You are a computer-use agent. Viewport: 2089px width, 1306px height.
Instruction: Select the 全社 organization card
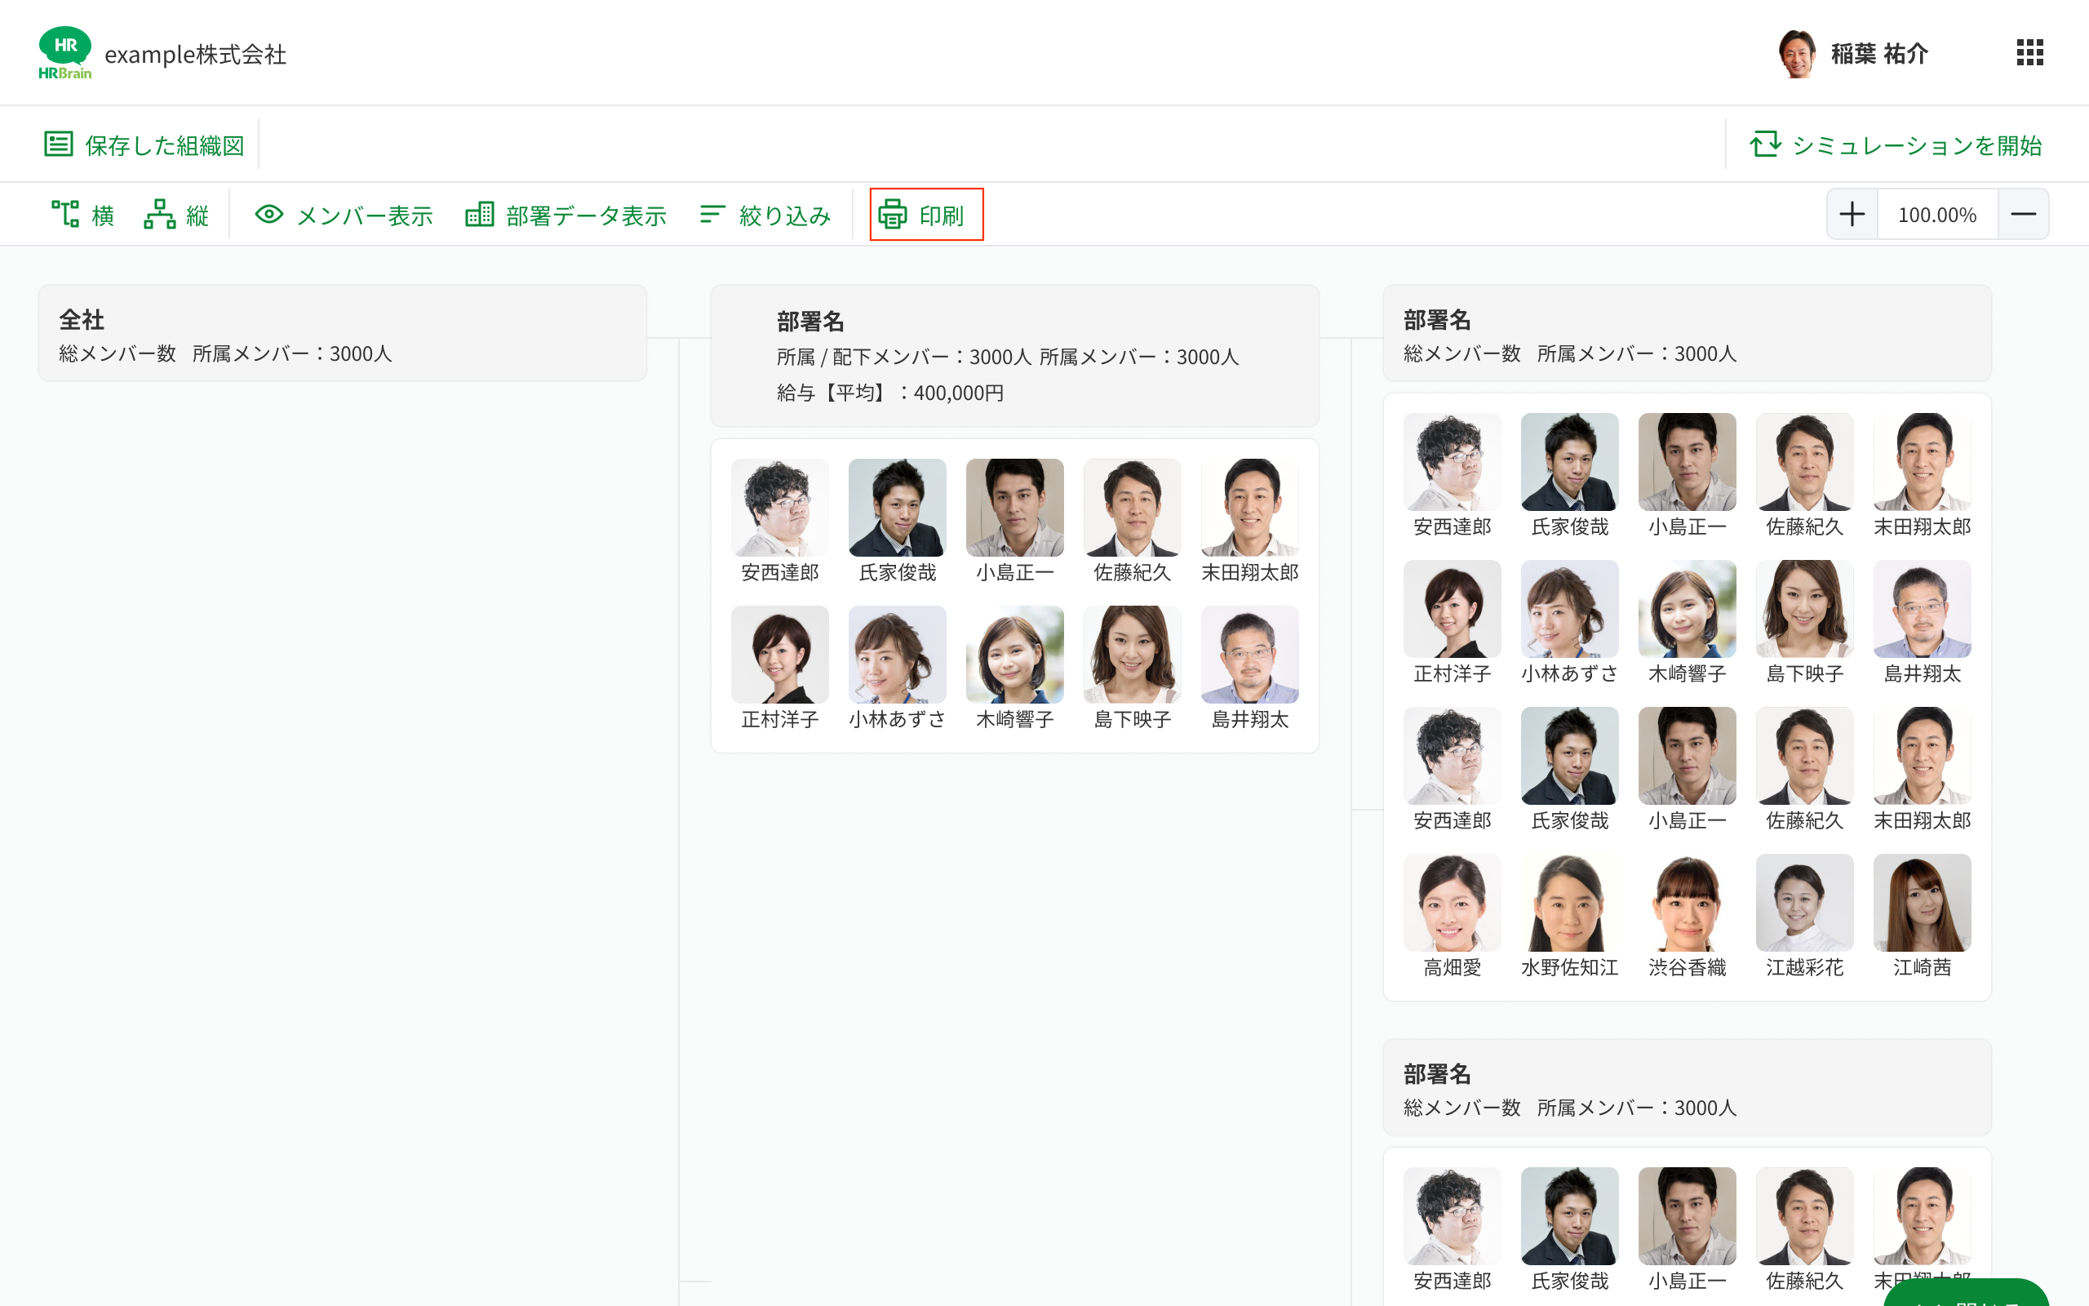tap(342, 333)
